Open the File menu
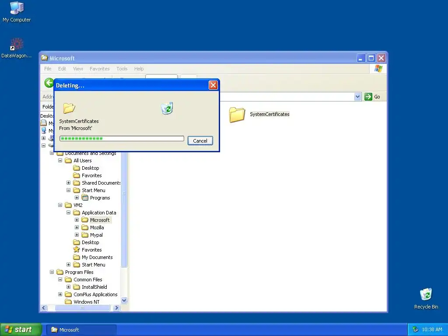The image size is (448, 336). (x=48, y=69)
